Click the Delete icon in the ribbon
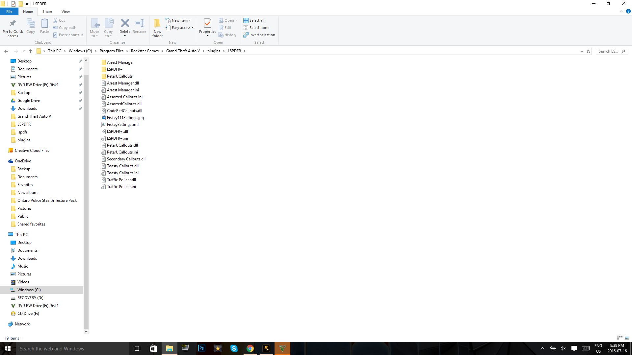The width and height of the screenshot is (632, 355). (x=125, y=23)
